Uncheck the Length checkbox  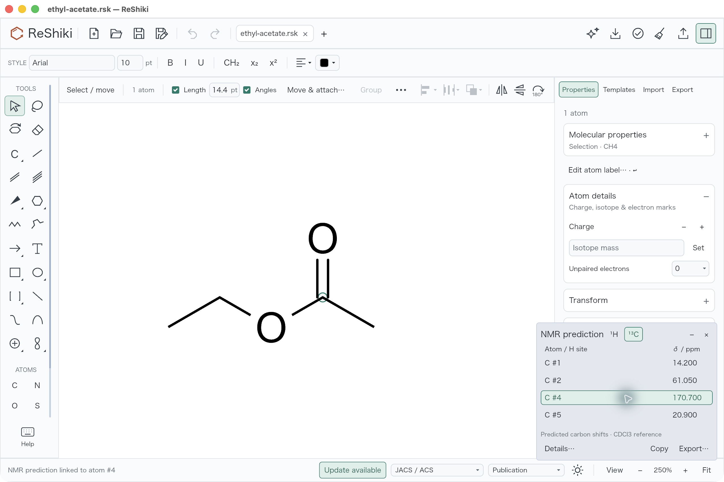pos(175,90)
